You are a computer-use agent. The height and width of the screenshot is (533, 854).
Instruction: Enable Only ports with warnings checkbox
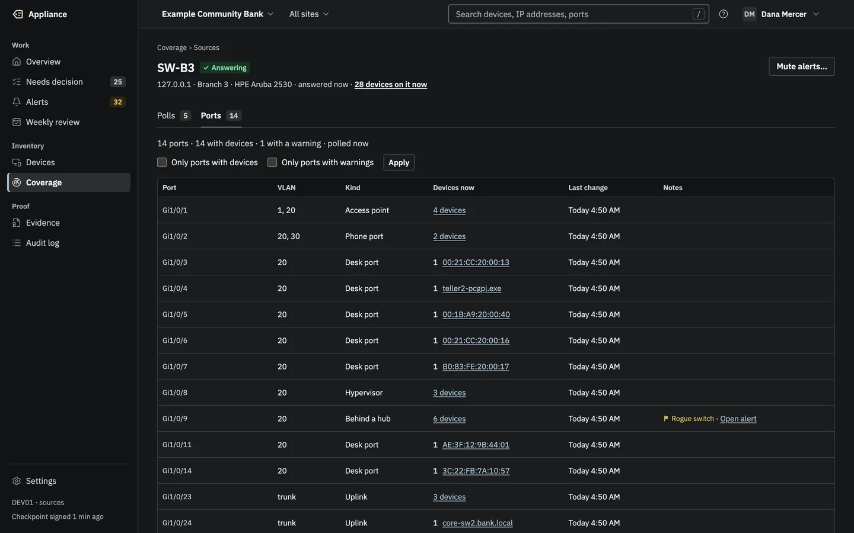coord(272,162)
